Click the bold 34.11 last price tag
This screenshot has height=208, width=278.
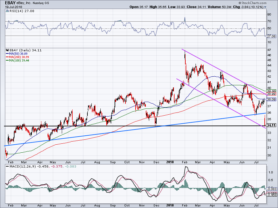point(271,125)
